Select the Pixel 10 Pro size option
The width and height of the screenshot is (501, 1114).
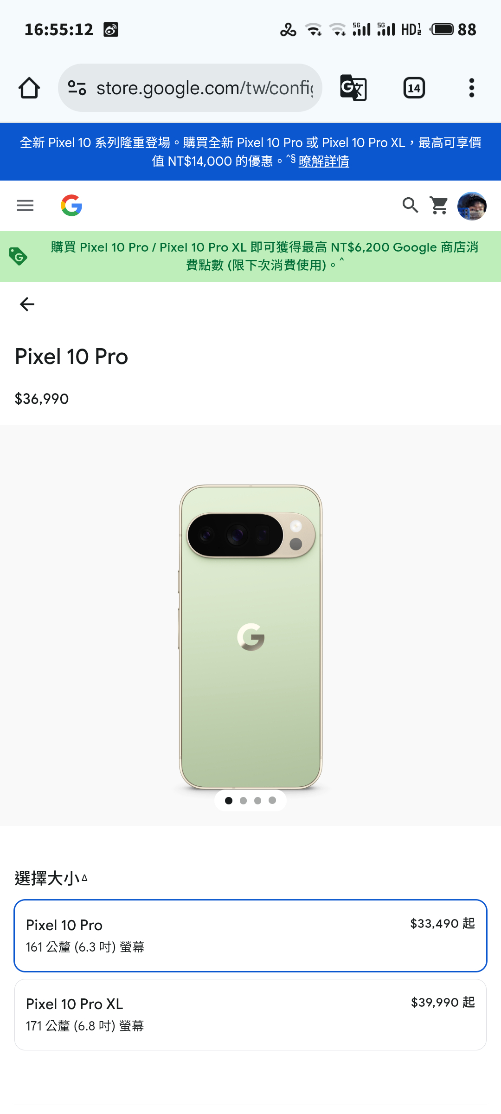tap(250, 936)
